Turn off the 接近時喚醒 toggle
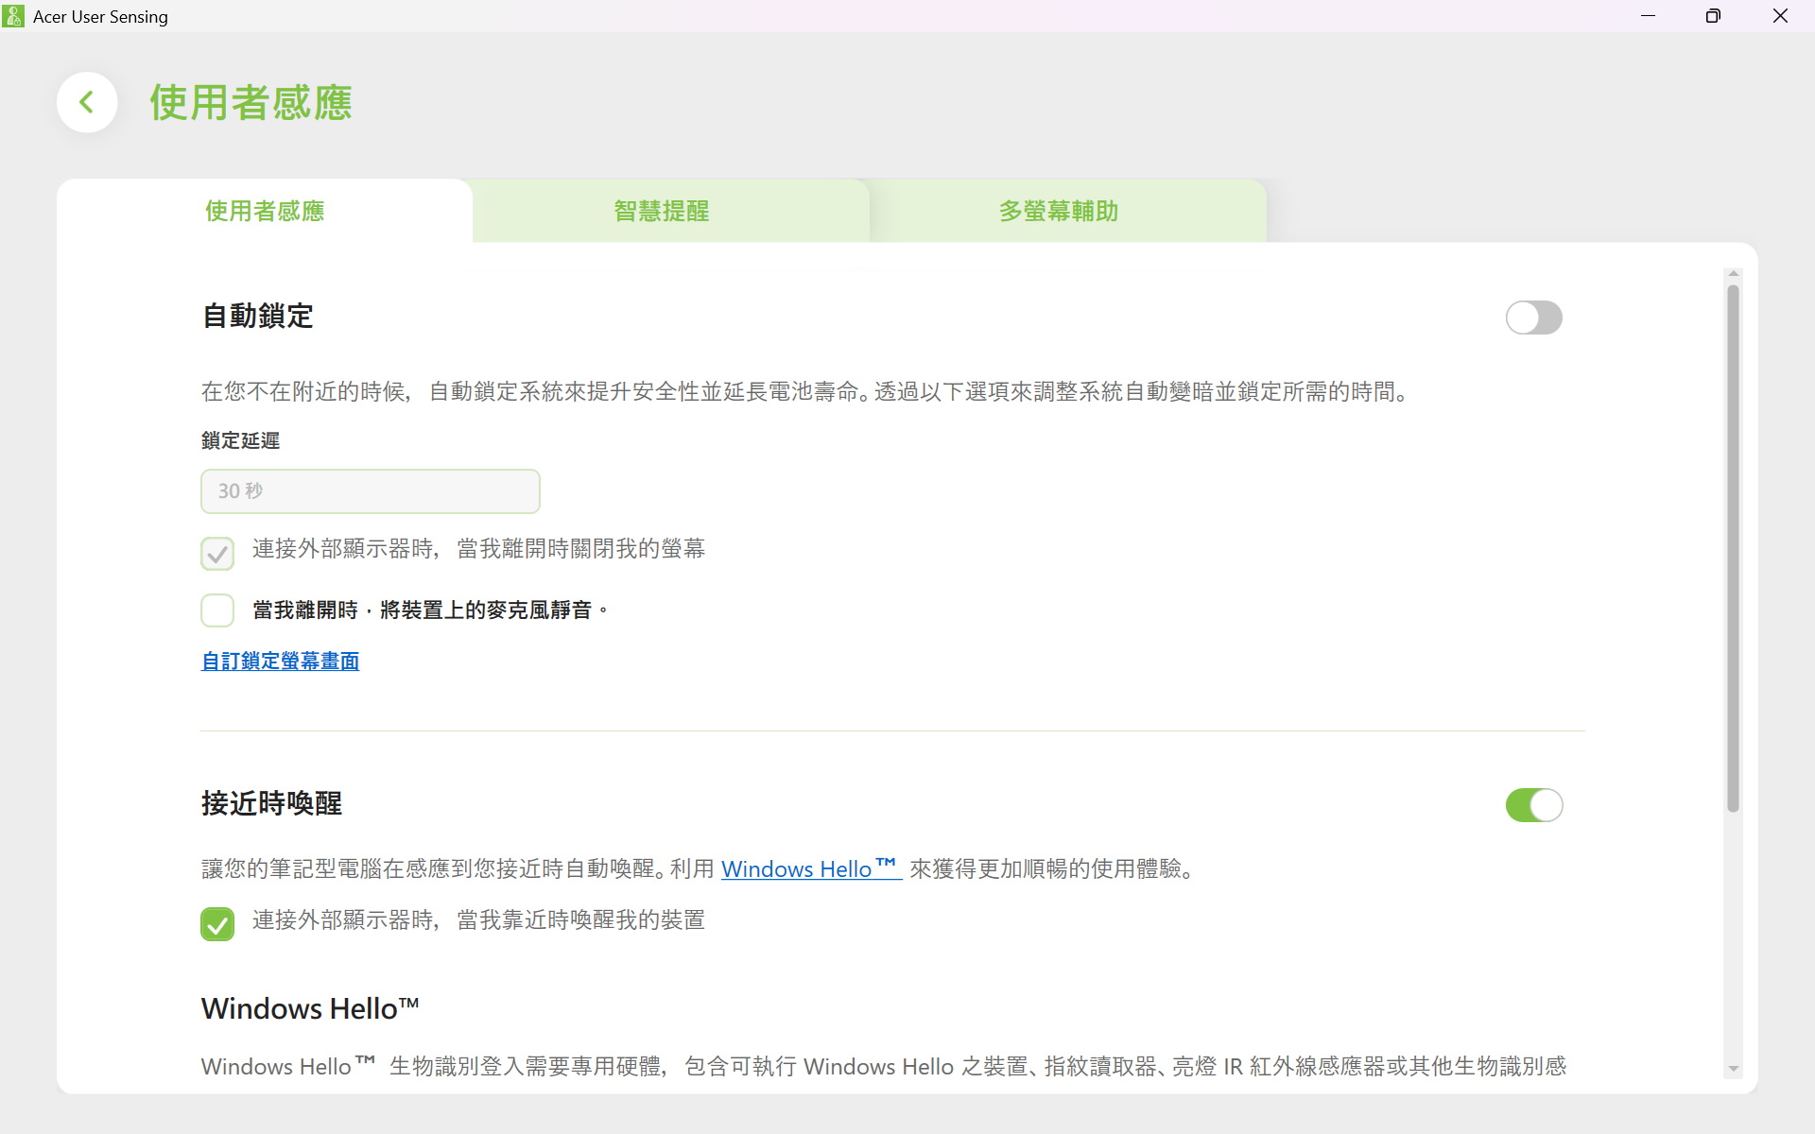The width and height of the screenshot is (1815, 1134). [x=1533, y=805]
